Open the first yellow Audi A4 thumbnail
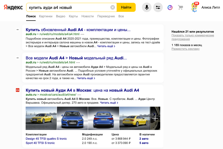Screen dimensions: 223x149 41,118
